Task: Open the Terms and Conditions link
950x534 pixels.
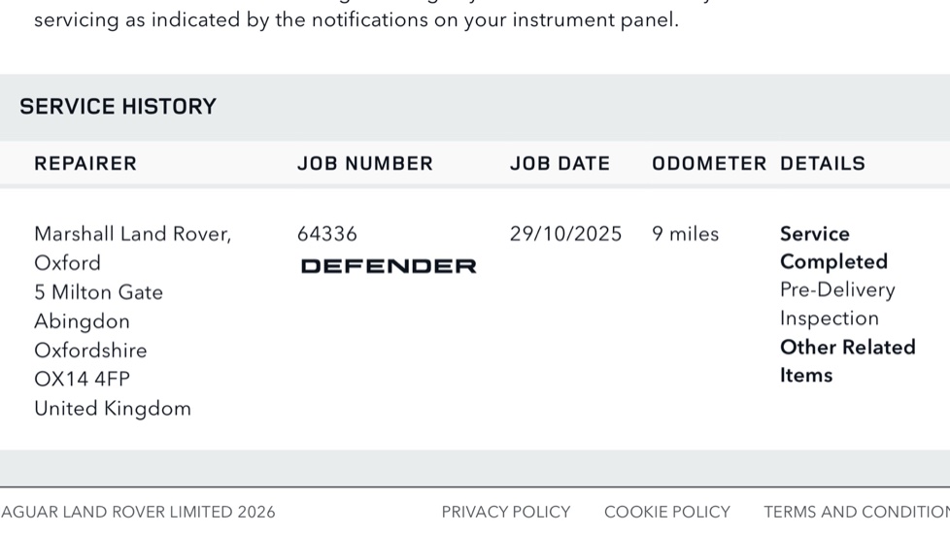Action: click(856, 512)
